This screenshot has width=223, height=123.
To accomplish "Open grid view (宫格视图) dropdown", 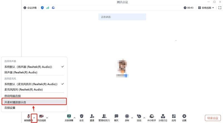I will click(x=206, y=8).
